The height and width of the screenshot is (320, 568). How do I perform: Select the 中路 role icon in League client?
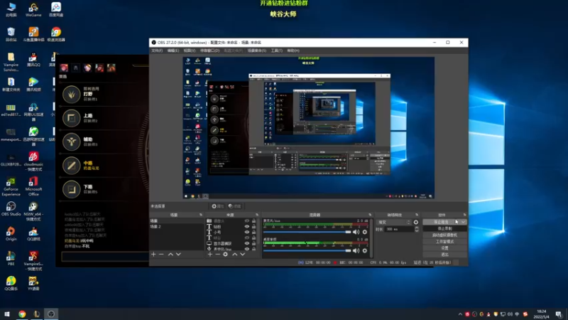point(72,166)
